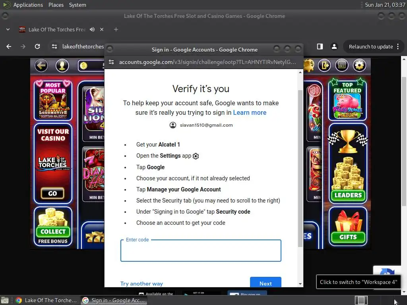View site information for lakeofthetorches
This screenshot has width=407, height=305.
click(x=54, y=46)
